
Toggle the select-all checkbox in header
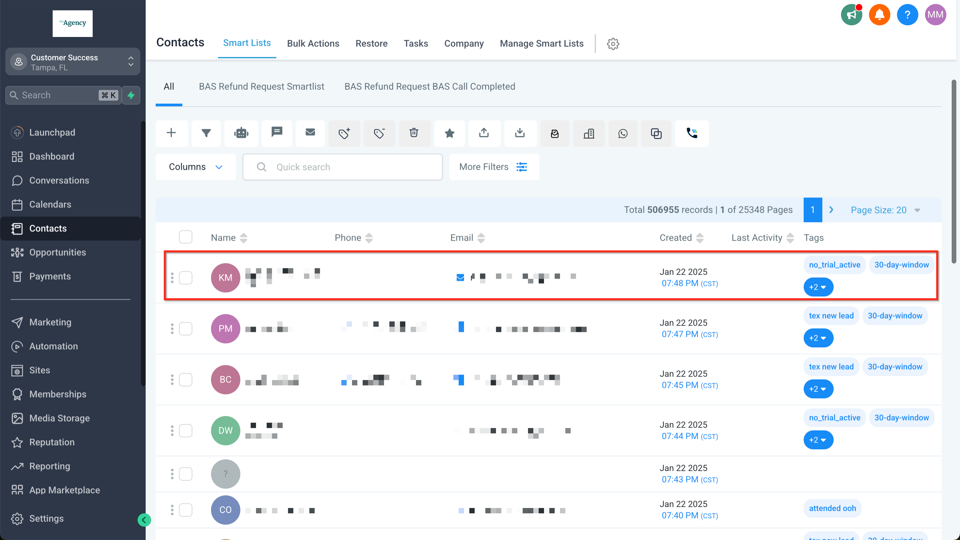coord(185,237)
